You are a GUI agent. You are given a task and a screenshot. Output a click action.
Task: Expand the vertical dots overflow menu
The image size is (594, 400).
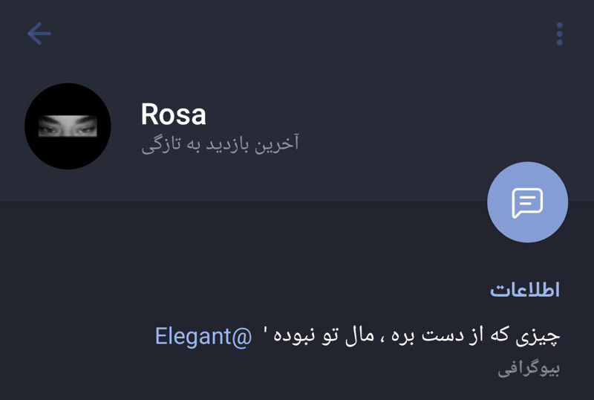(559, 33)
